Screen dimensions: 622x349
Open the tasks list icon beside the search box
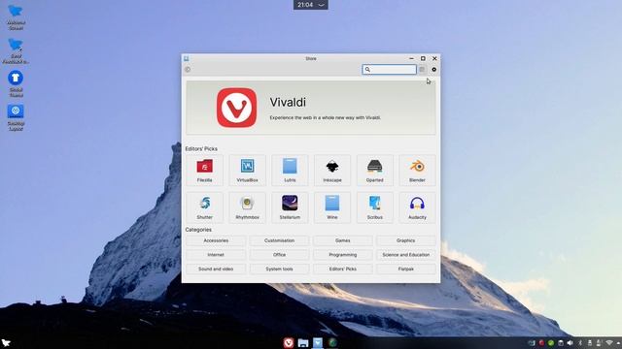422,70
